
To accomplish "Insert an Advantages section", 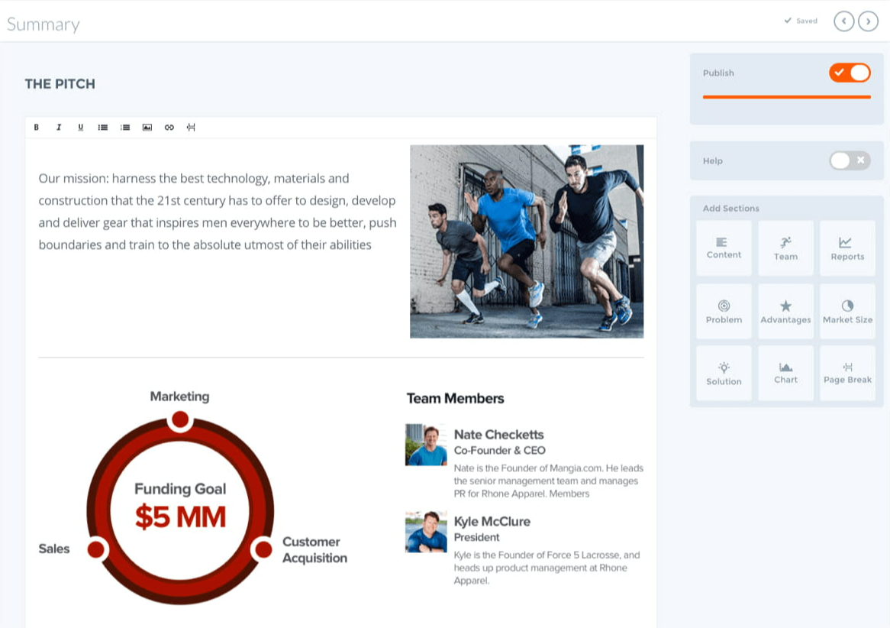I will (x=785, y=310).
